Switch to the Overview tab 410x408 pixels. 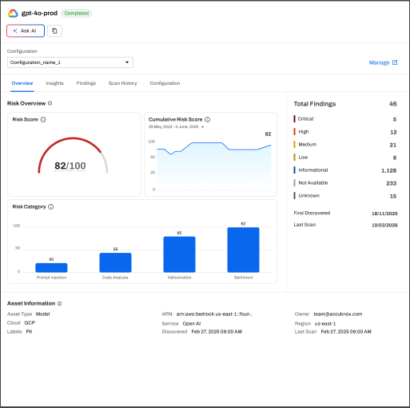pyautogui.click(x=22, y=83)
